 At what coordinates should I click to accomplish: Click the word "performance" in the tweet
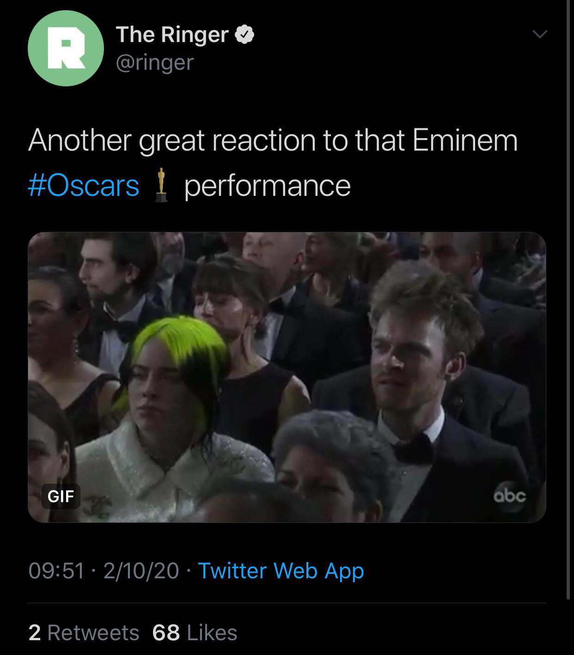pyautogui.click(x=268, y=186)
